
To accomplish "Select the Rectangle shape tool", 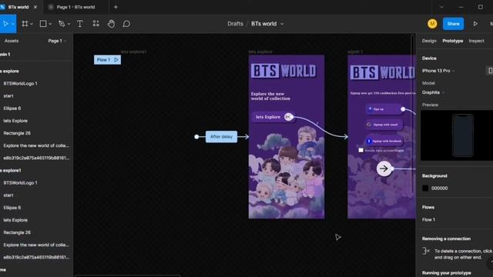I will [43, 24].
